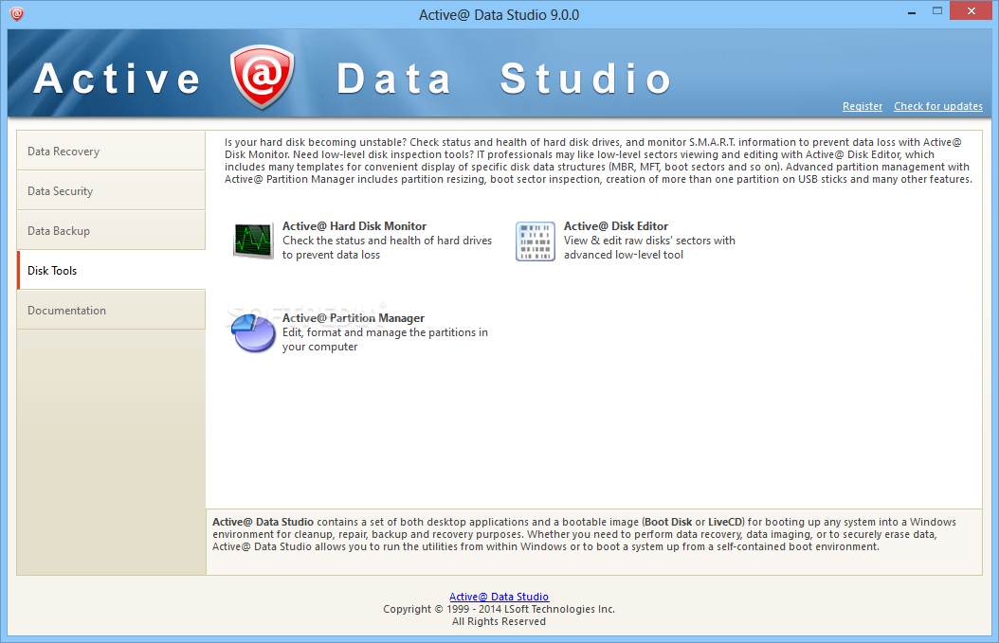
Task: Minimize the Data Studio window
Action: [912, 11]
